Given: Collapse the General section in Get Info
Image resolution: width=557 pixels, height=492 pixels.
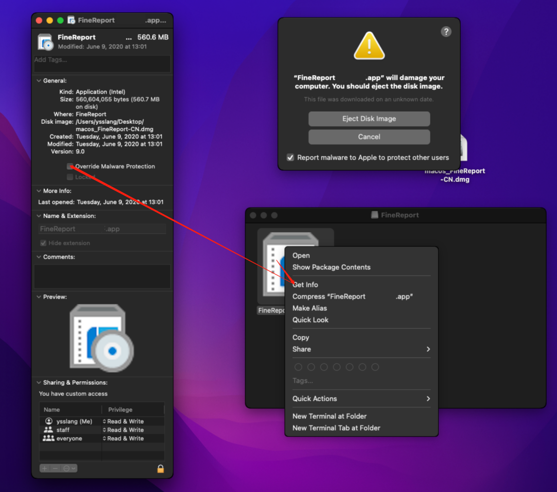Looking at the screenshot, I should click(x=38, y=80).
